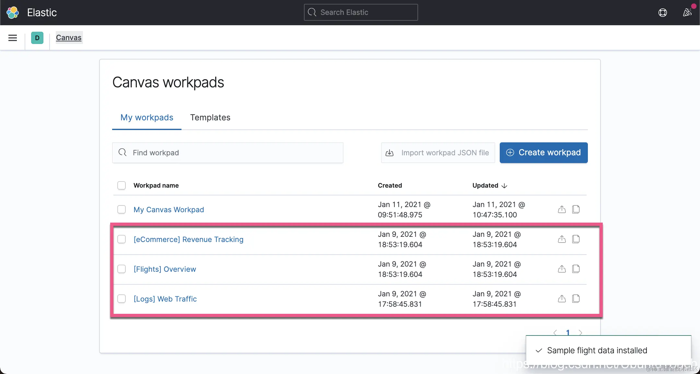Open the [eCommerce] Revenue Tracking link
Screen dimensions: 700x374
coord(188,239)
